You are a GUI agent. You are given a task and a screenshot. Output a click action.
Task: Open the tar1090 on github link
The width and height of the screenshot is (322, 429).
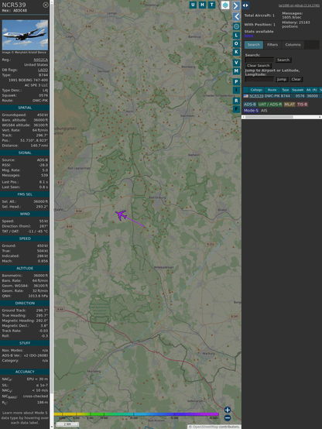pyautogui.click(x=299, y=5)
